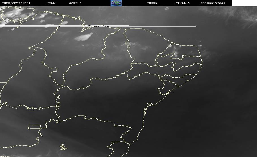Click the bright cloud spots in northeast state
This screenshot has width=257, height=157.
coord(175,50)
